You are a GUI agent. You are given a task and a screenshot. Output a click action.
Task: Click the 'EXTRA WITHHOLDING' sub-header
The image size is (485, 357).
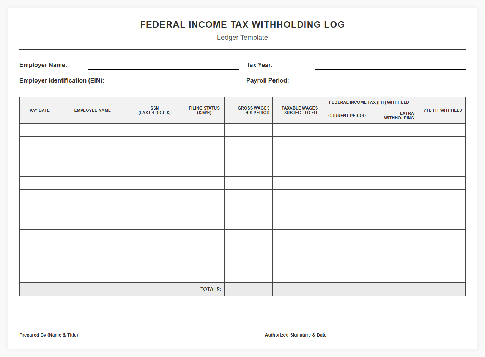click(393, 116)
